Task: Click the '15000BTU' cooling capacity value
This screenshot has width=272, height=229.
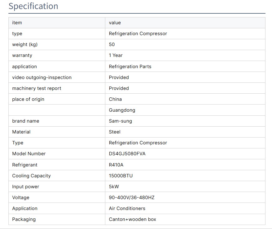Action: (121, 176)
